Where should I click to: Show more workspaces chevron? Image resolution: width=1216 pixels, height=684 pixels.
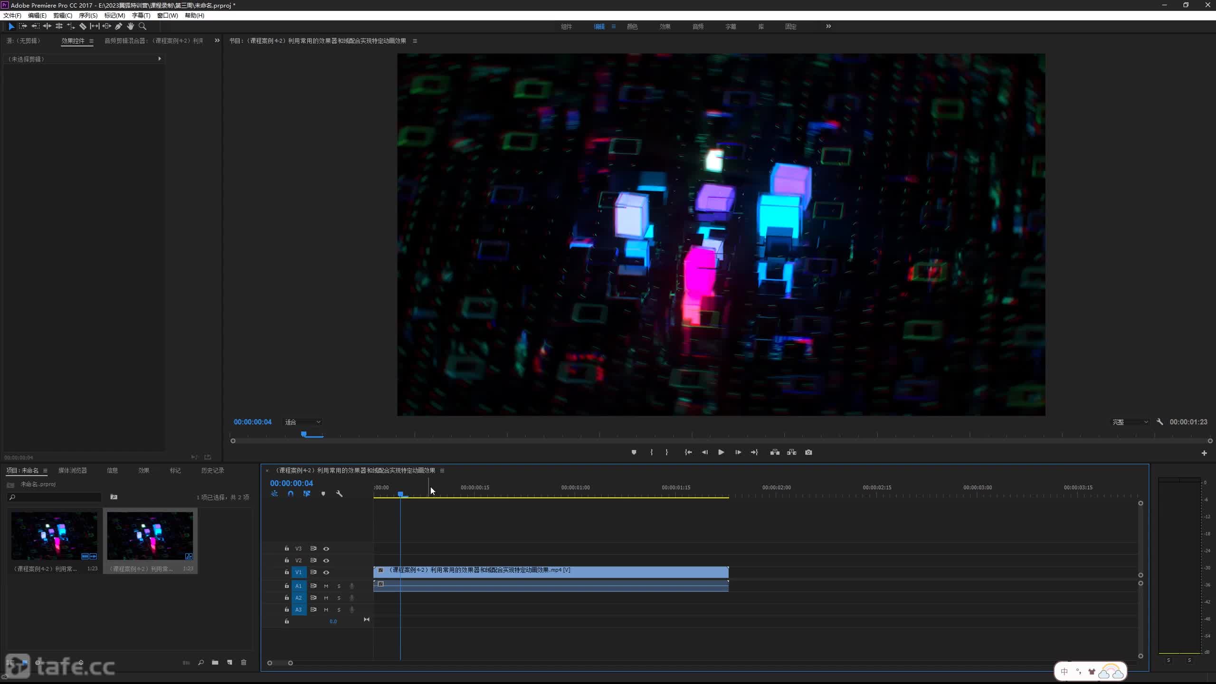828,26
